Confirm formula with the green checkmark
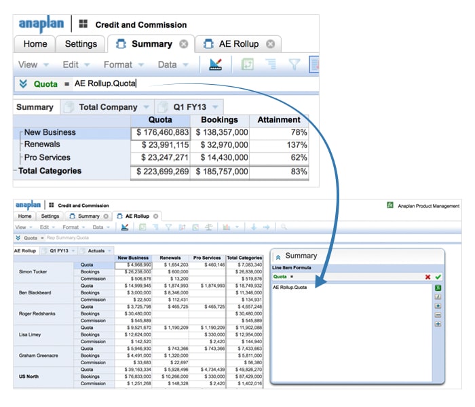The width and height of the screenshot is (475, 407). 438,277
